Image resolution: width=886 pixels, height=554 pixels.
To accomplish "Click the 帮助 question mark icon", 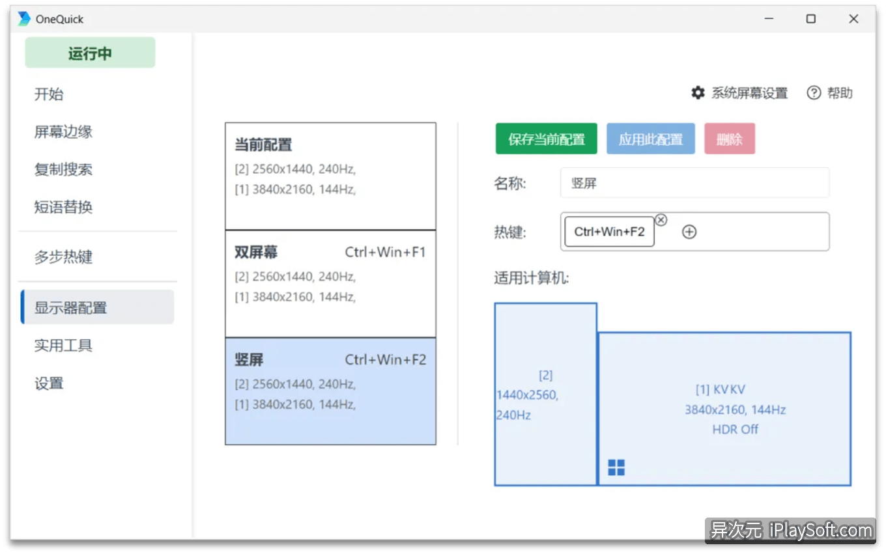I will click(x=814, y=92).
